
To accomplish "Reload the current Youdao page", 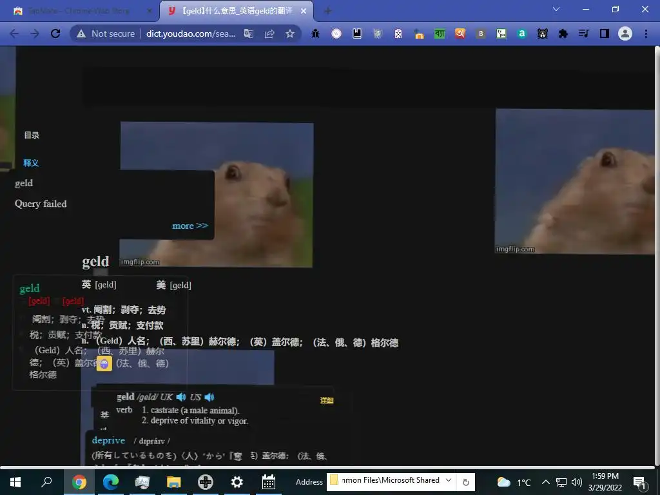I will coord(55,34).
